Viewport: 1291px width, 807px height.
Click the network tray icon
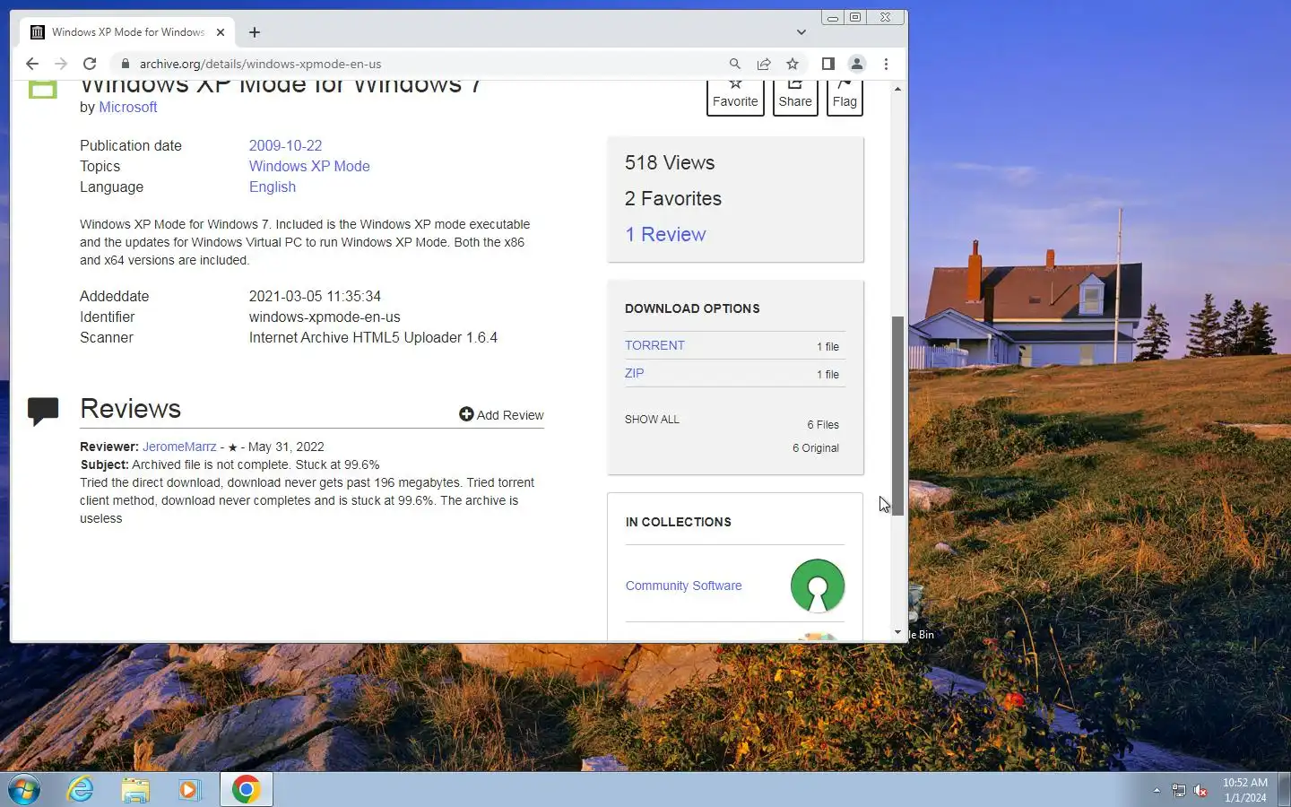1179,790
